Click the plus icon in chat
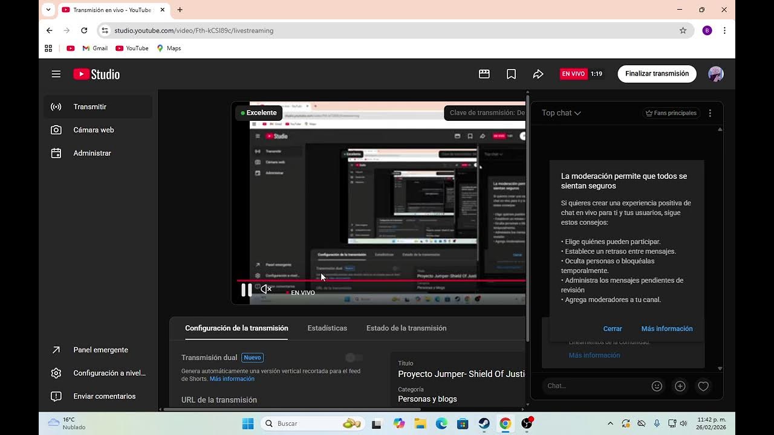Image resolution: width=774 pixels, height=435 pixels. tap(680, 386)
